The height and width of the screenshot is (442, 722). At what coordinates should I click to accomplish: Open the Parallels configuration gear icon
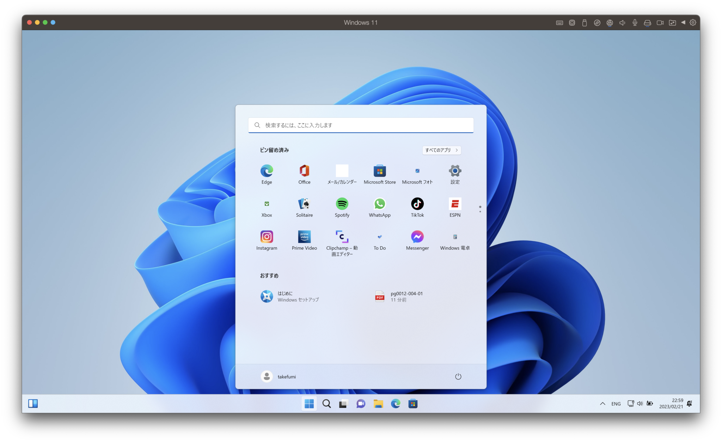point(693,22)
